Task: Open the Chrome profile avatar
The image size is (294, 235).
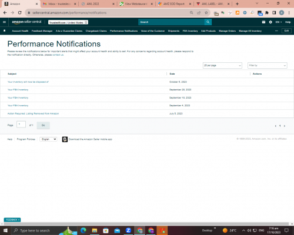Action: (282, 13)
